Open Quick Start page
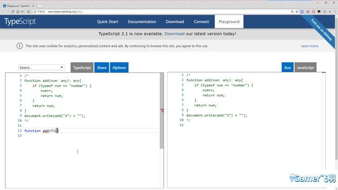This screenshot has width=338, height=190. tap(108, 22)
